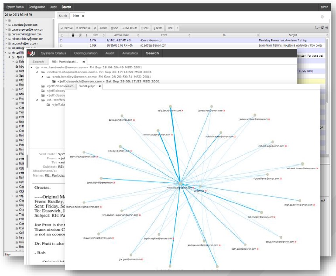Click the left mailbox tree scrollbar
This screenshot has width=336, height=276.
coord(53,32)
